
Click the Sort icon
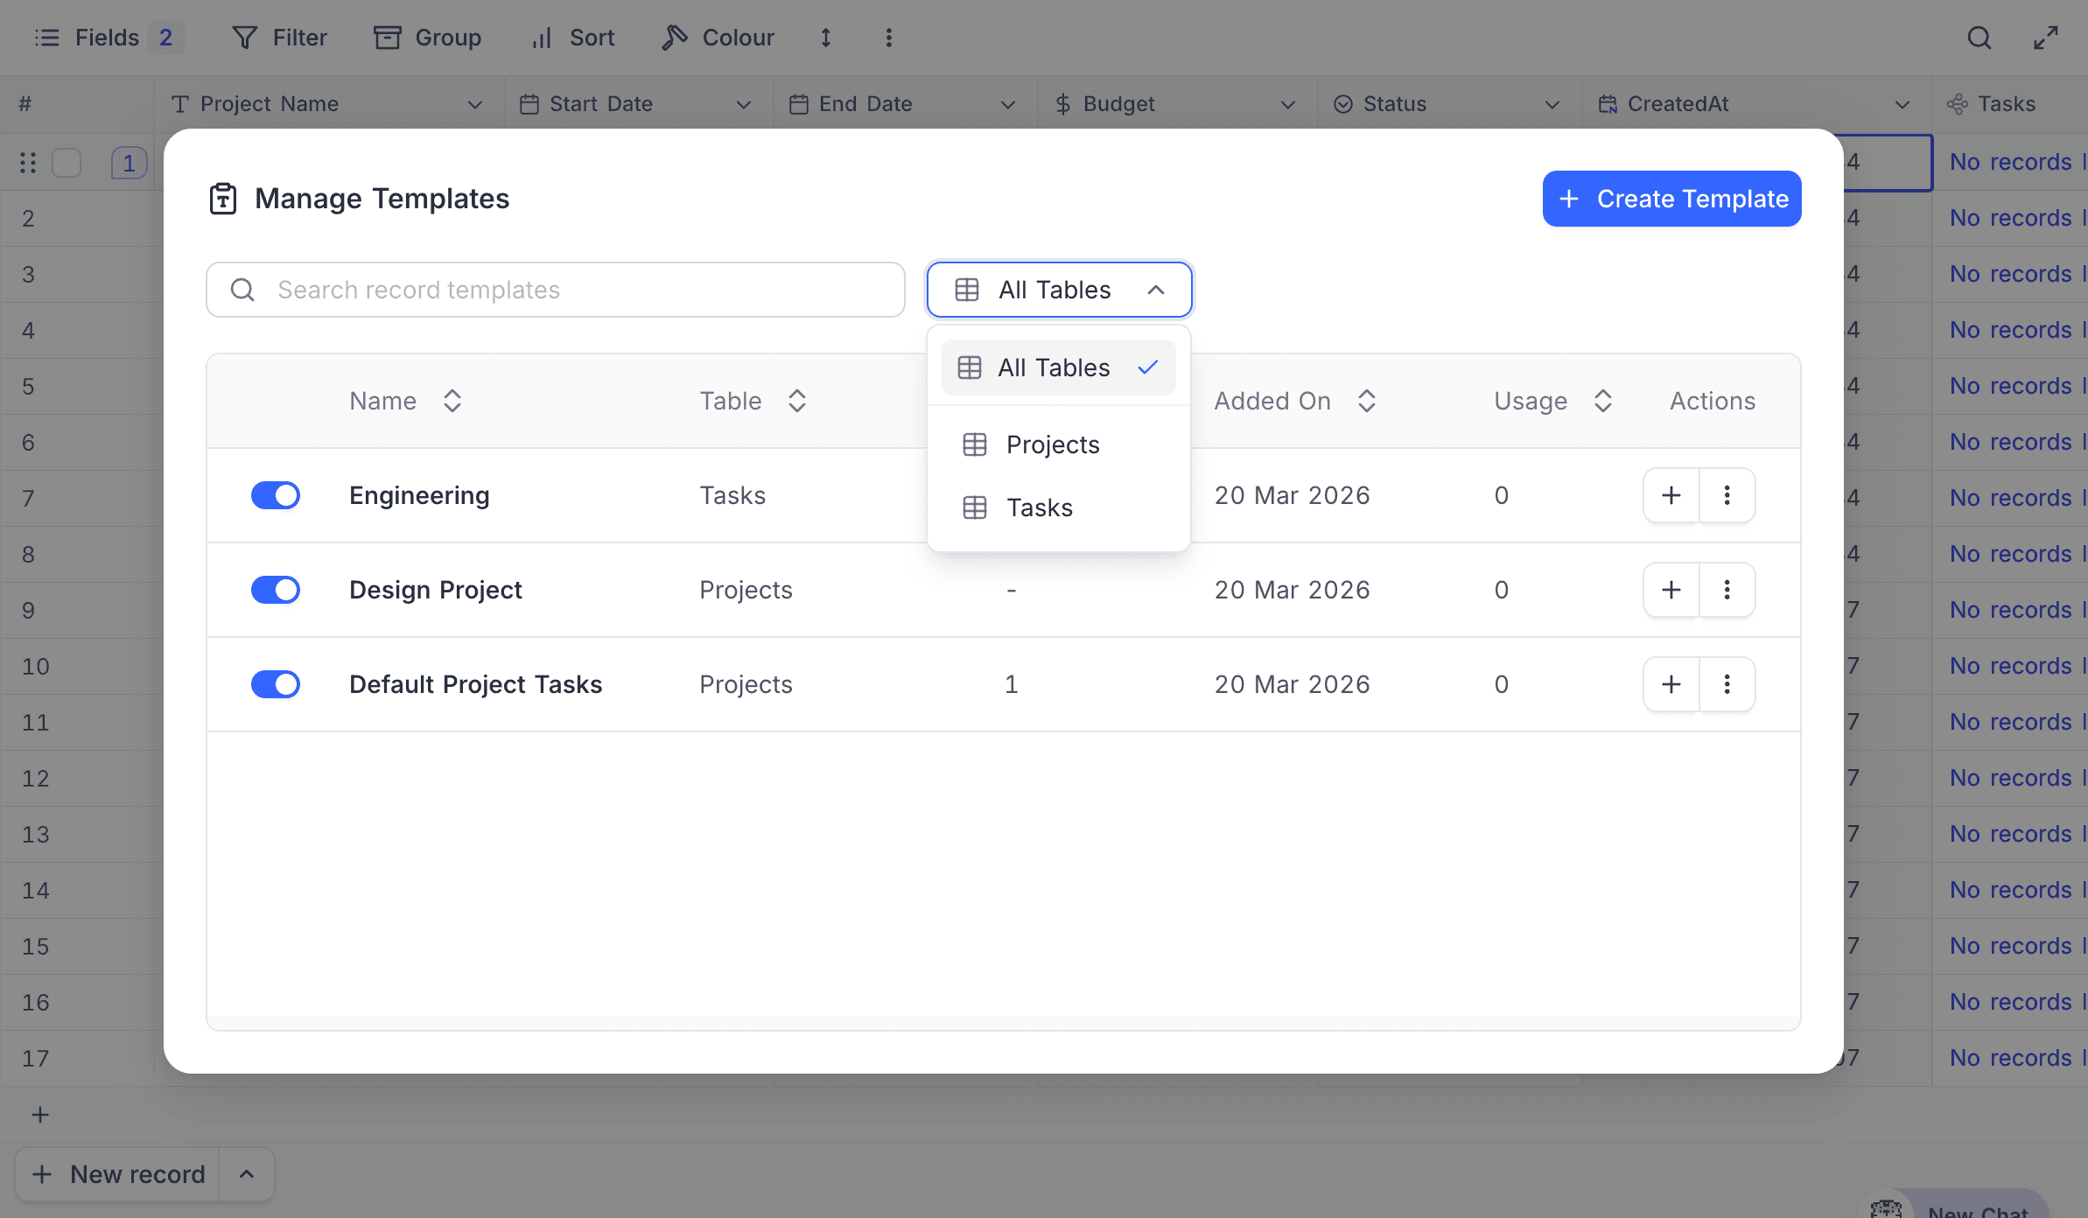click(540, 38)
